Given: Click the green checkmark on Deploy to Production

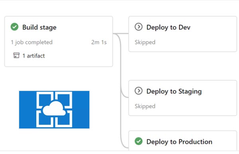Looking at the screenshot, I should 138,141.
